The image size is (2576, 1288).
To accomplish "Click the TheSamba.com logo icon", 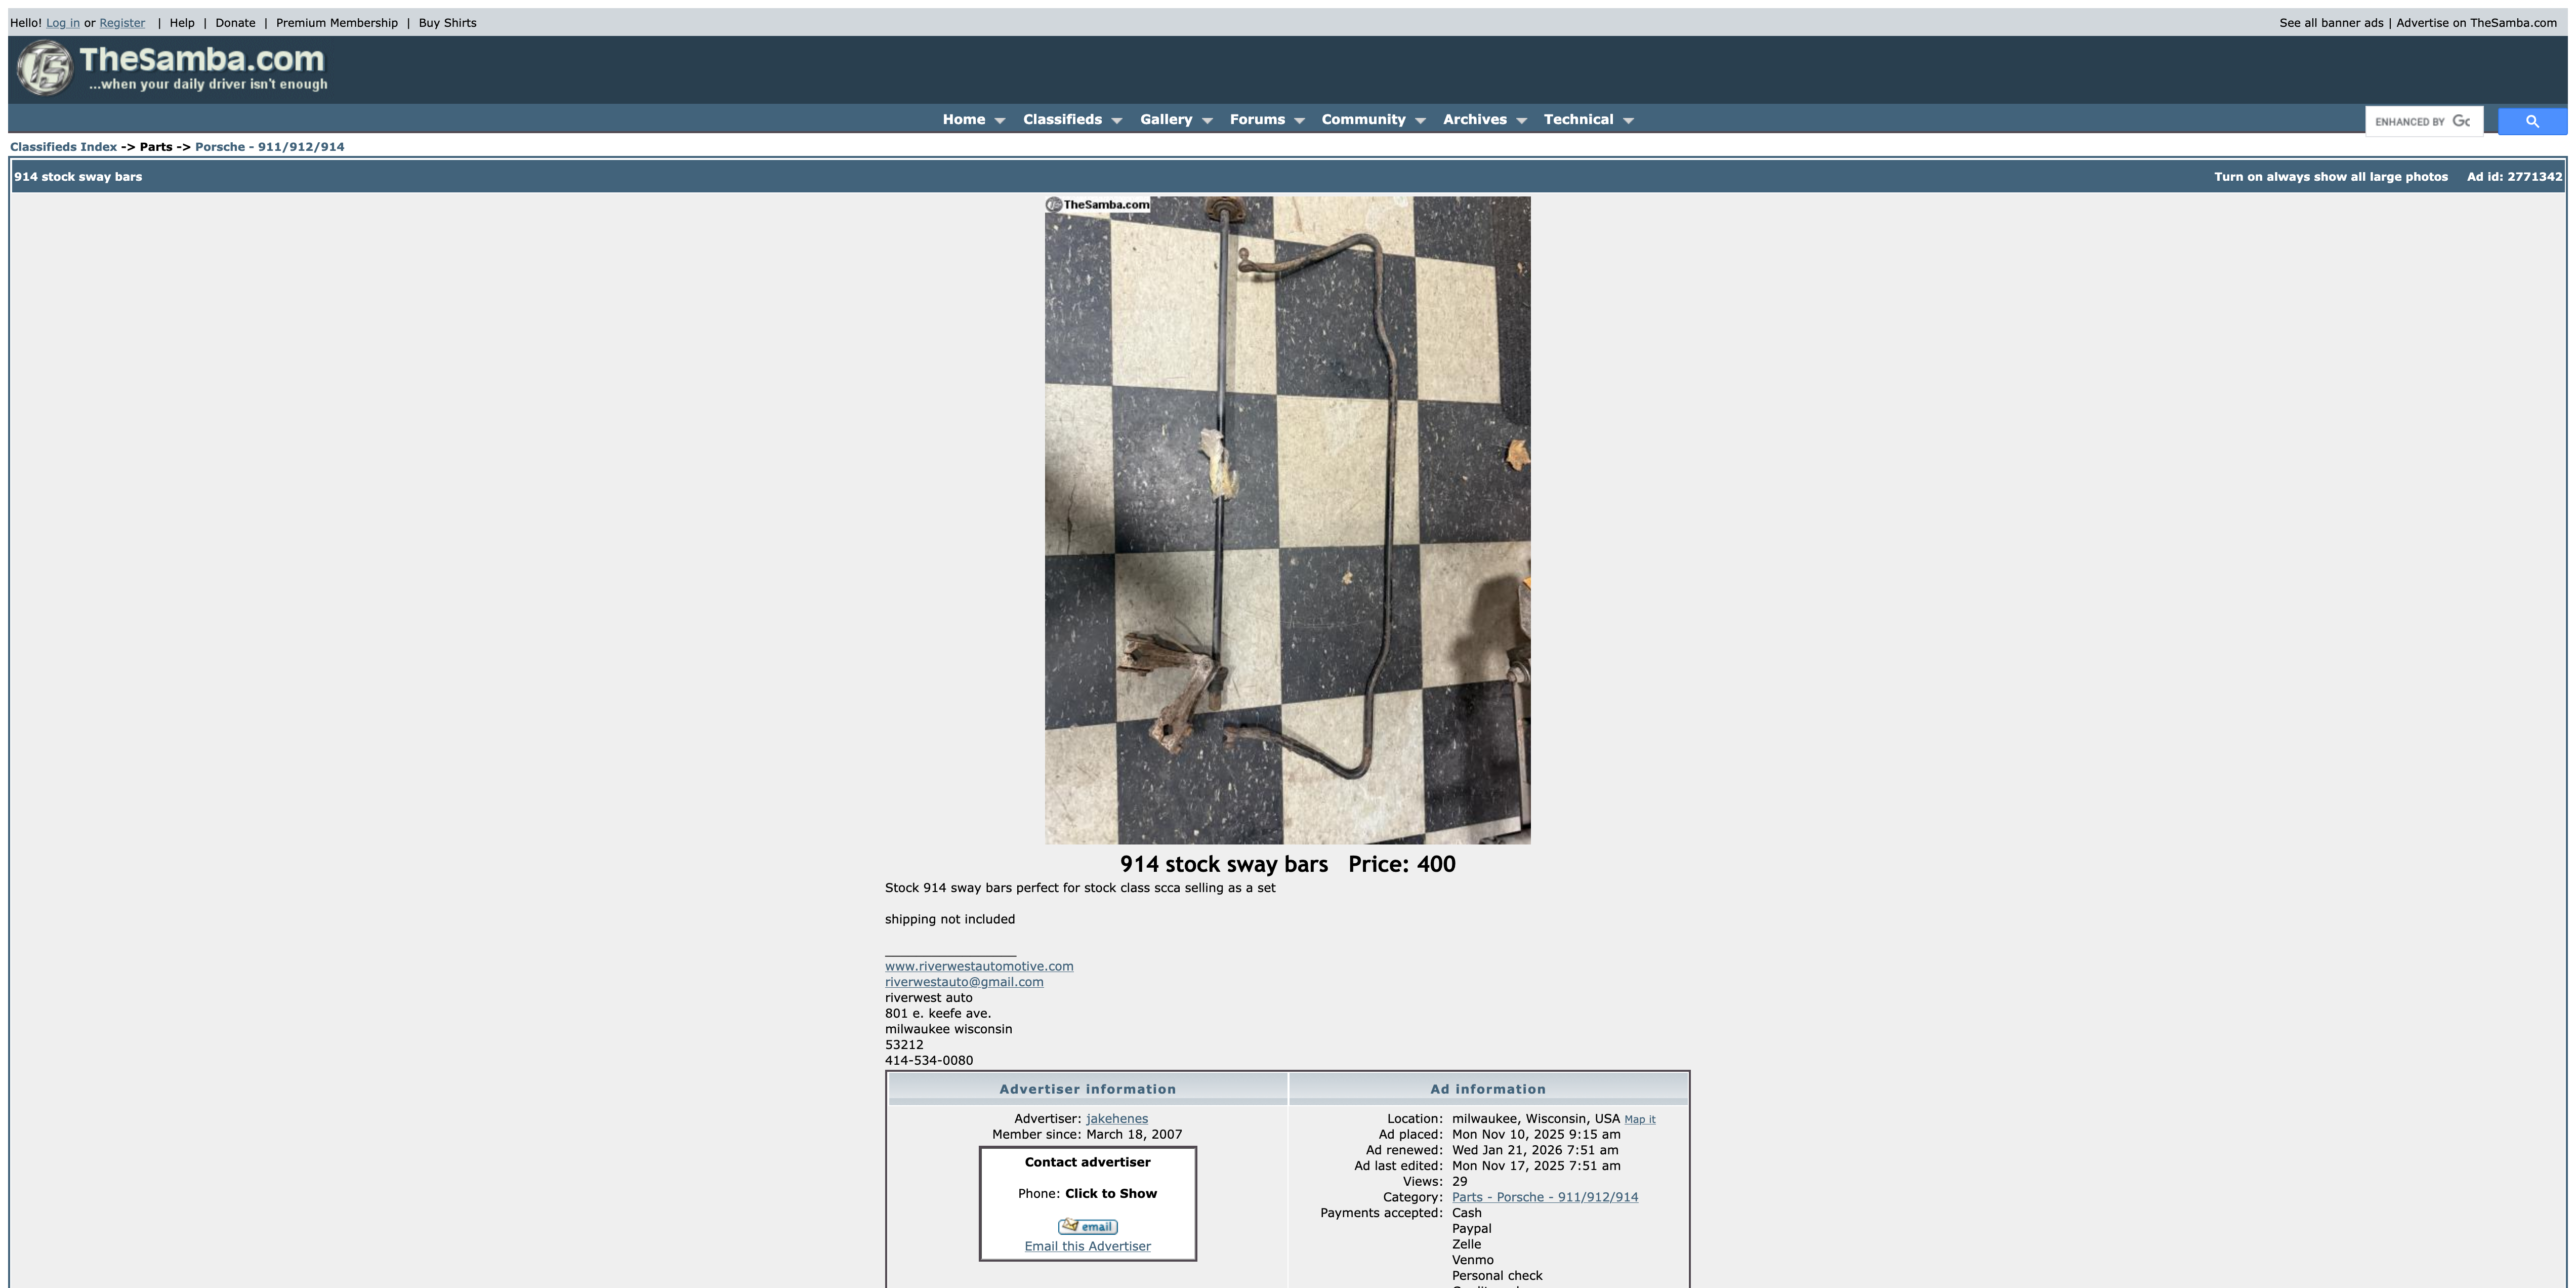I will [45, 68].
